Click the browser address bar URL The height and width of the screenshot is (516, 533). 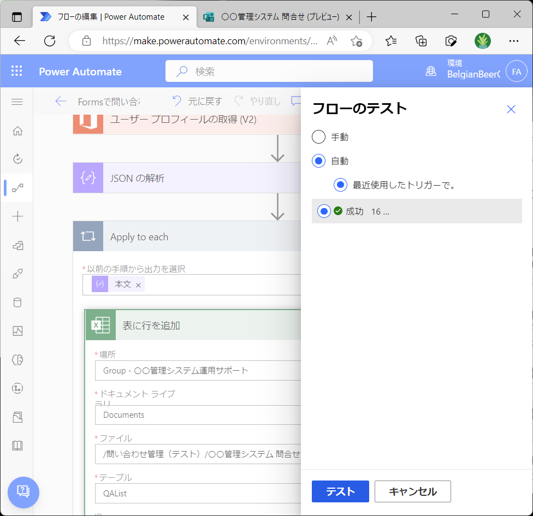pyautogui.click(x=210, y=41)
